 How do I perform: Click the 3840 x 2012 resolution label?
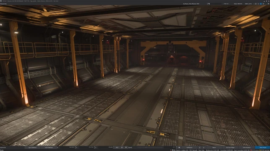248,4
